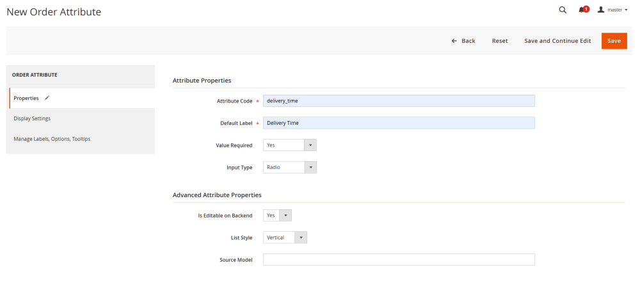The image size is (640, 281).
Task: Click the Back button
Action: click(x=463, y=41)
